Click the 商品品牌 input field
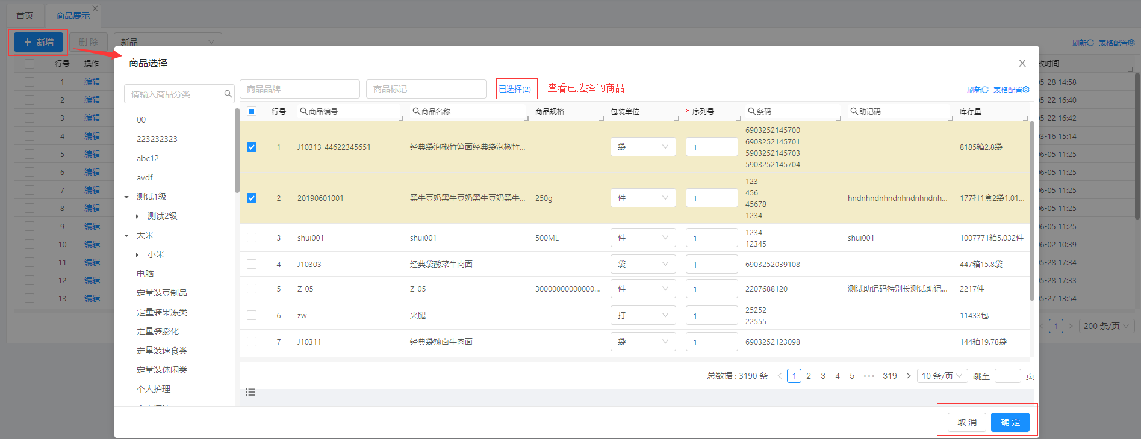Image resolution: width=1141 pixels, height=439 pixels. pos(300,89)
